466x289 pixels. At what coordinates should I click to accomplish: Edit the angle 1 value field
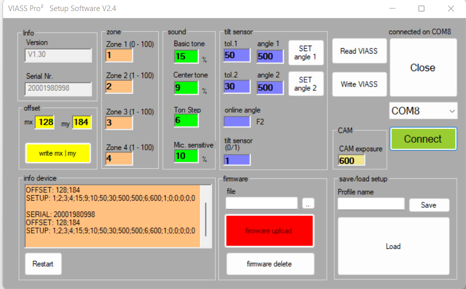(270, 56)
